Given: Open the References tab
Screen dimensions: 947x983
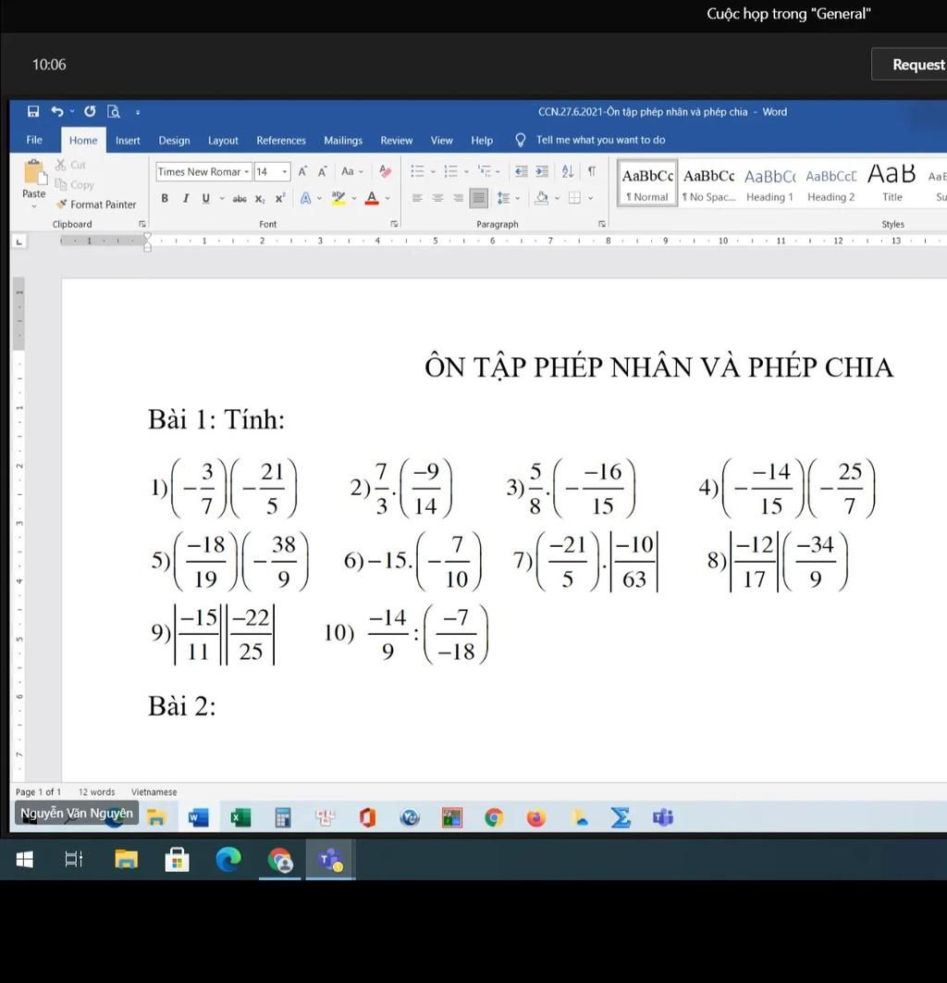Looking at the screenshot, I should click(281, 141).
